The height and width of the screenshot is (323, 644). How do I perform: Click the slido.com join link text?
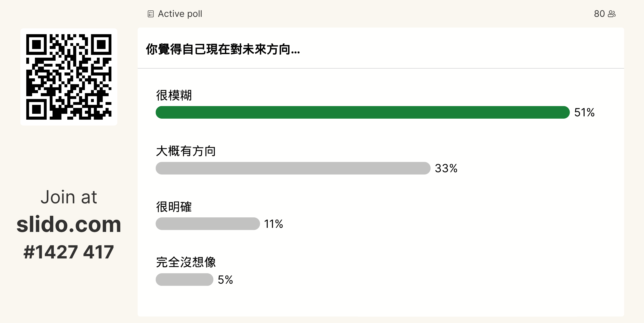[x=69, y=225]
